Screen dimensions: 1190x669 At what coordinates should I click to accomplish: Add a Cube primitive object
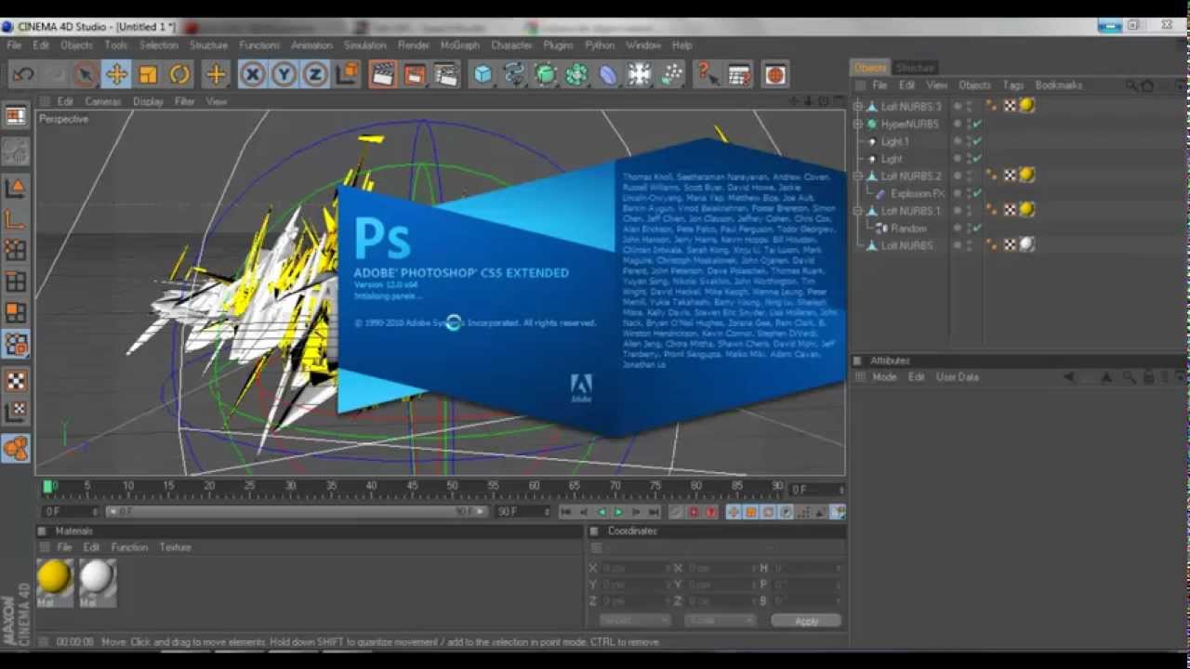point(483,74)
